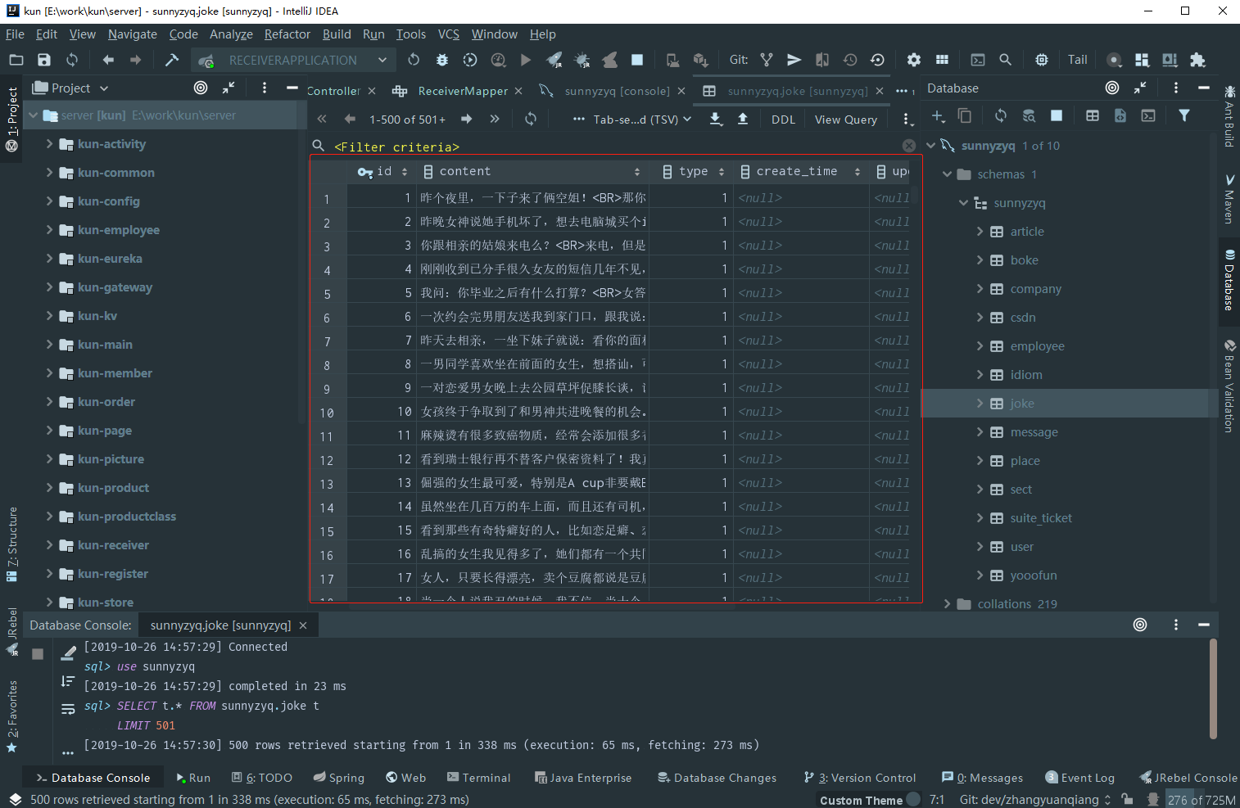
Task: Open query console from Database panel toolbar
Action: (1148, 116)
